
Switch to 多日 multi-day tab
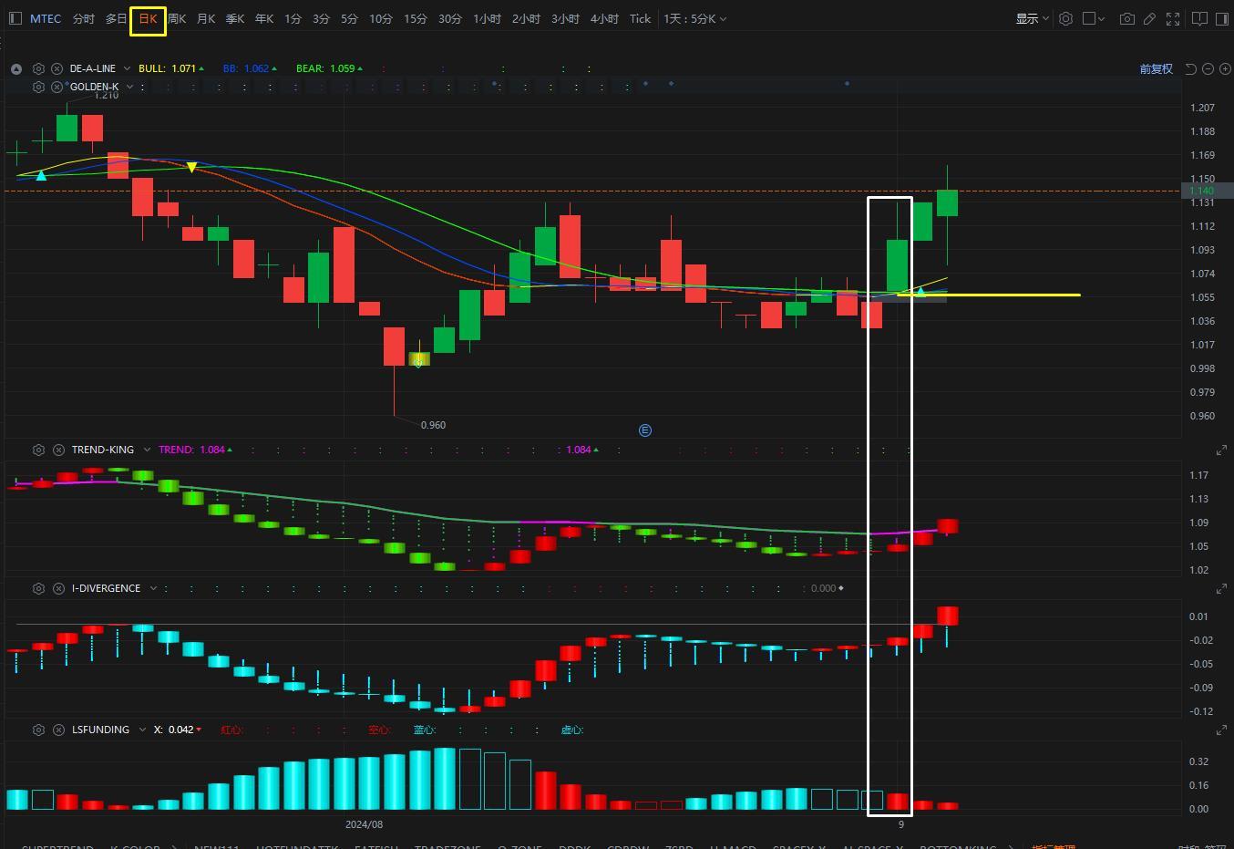[x=116, y=18]
